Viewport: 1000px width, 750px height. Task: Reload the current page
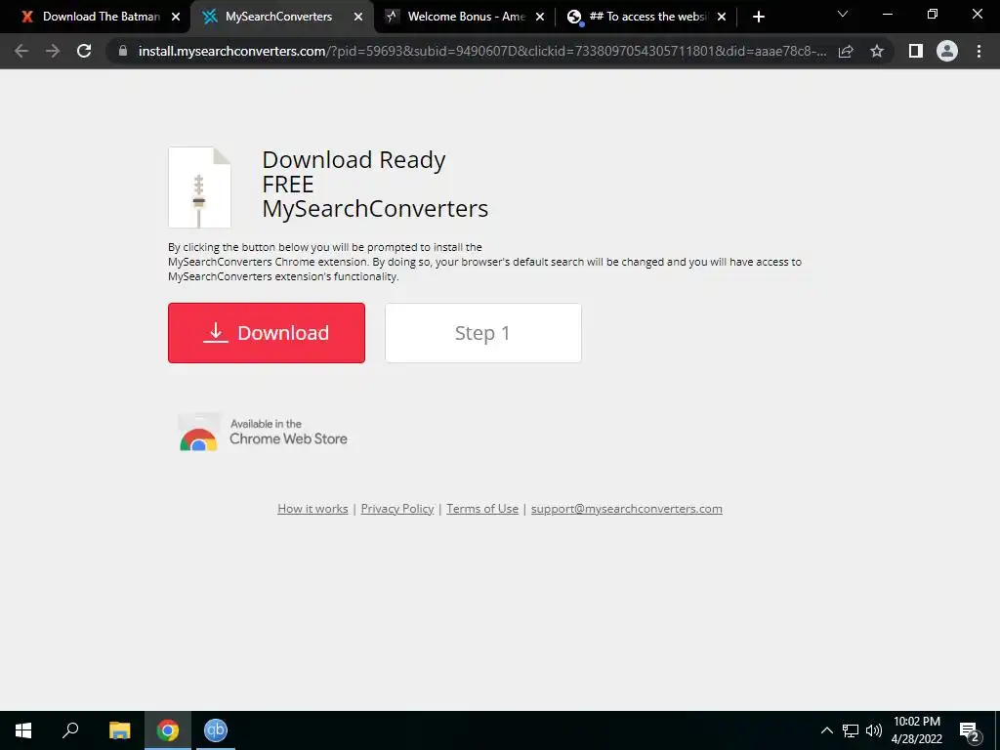[84, 51]
